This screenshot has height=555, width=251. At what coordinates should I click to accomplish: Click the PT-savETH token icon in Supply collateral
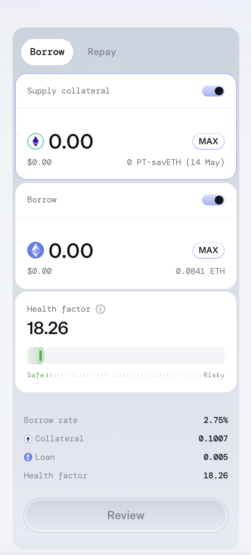[36, 142]
